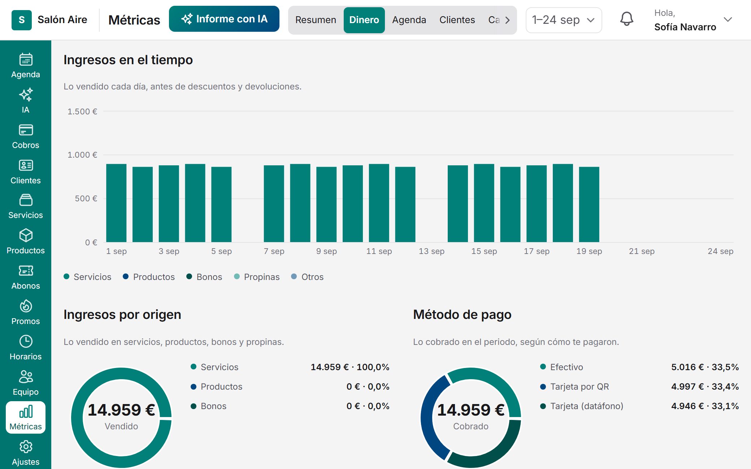This screenshot has width=751, height=469.
Task: Select the Tarjeta (datáfono) payment row
Action: pos(639,406)
